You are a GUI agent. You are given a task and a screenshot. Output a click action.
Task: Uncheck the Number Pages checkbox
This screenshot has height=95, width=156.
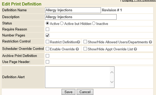47,35
